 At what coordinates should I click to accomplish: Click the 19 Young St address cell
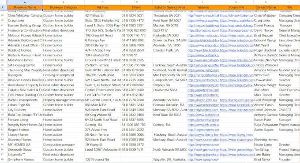click(x=102, y=144)
